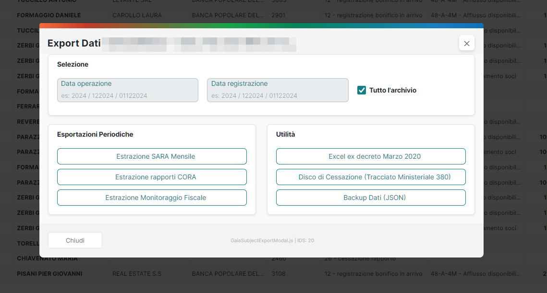Click the Export Dati dialog title
The width and height of the screenshot is (547, 293).
pyautogui.click(x=74, y=43)
